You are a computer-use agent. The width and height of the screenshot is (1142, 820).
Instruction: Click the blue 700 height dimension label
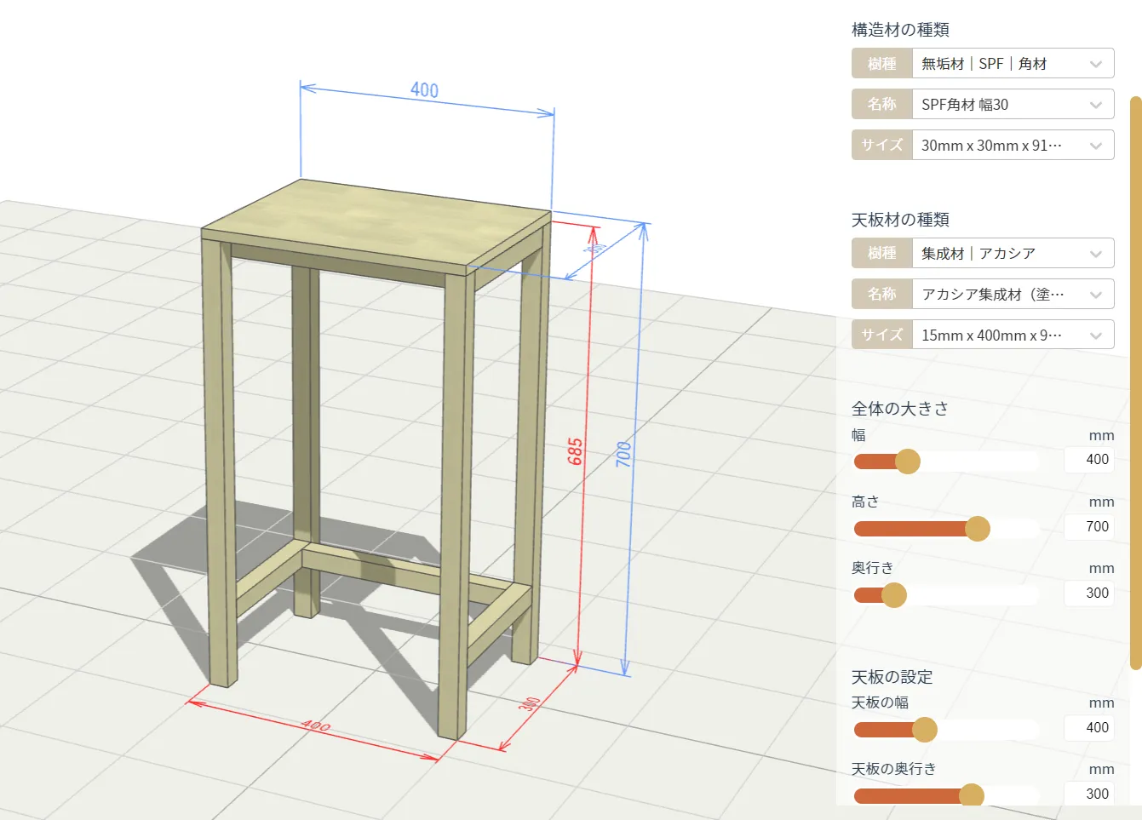624,453
